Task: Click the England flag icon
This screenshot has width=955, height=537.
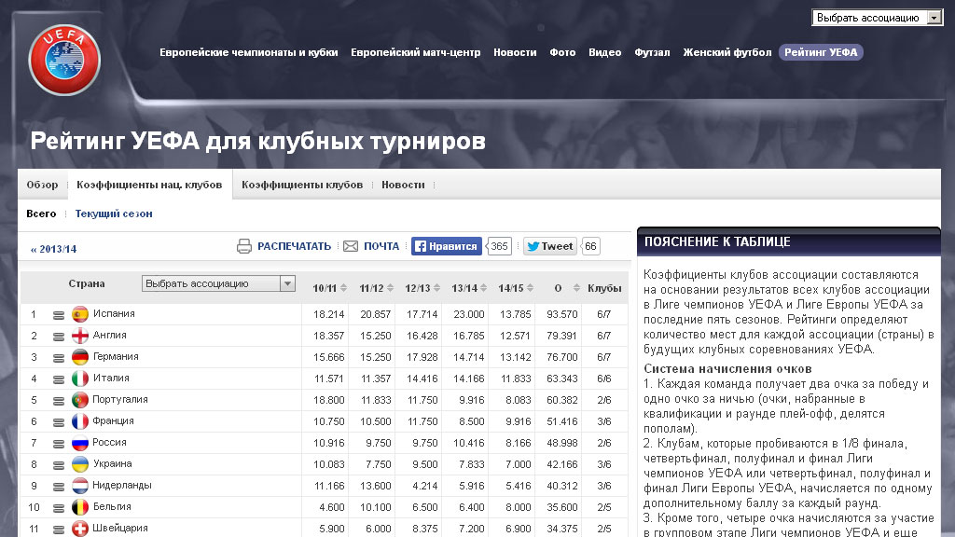Action: pos(80,336)
